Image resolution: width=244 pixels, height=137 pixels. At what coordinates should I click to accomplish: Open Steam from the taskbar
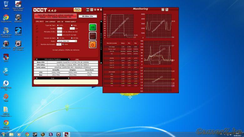coord(35,135)
